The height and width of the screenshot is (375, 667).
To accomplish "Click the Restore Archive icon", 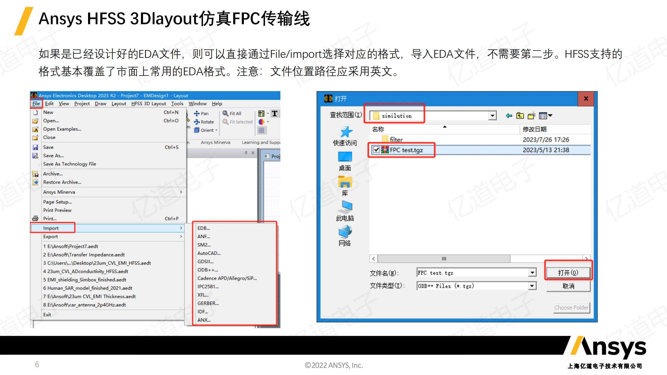I will click(x=35, y=182).
